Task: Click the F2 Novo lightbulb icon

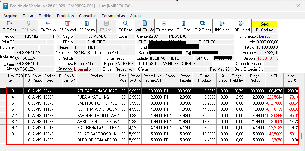Action: coord(29,24)
